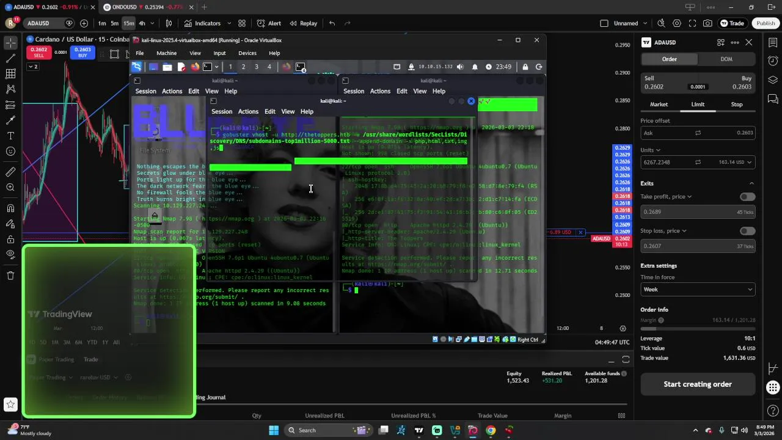Open file manager icon in Kali panel
782x440 pixels.
[167, 67]
